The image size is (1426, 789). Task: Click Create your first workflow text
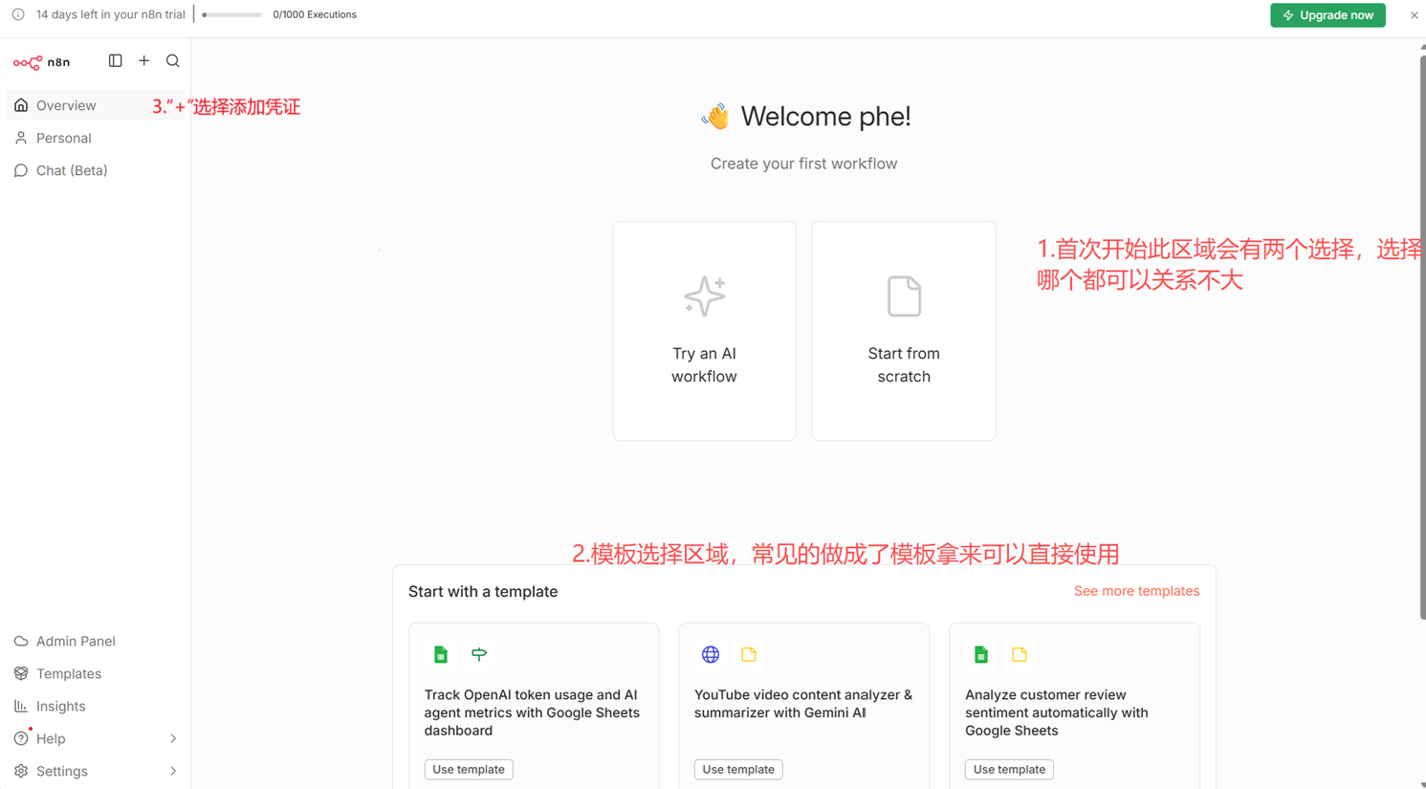click(x=803, y=164)
